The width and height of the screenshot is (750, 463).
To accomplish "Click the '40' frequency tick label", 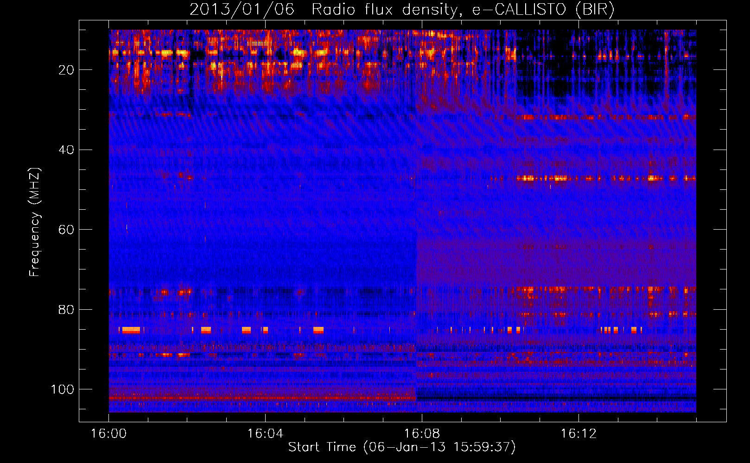I will click(66, 150).
